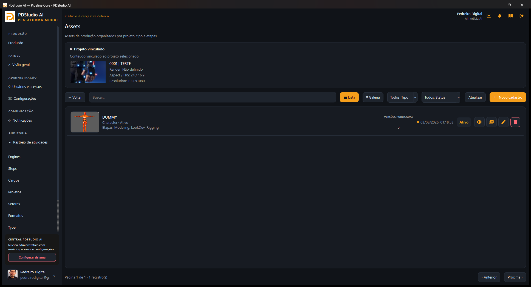The image size is (531, 287).
Task: Go to Visão geral in the sidebar
Action: click(19, 65)
